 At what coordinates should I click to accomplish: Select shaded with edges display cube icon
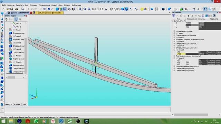126,9
